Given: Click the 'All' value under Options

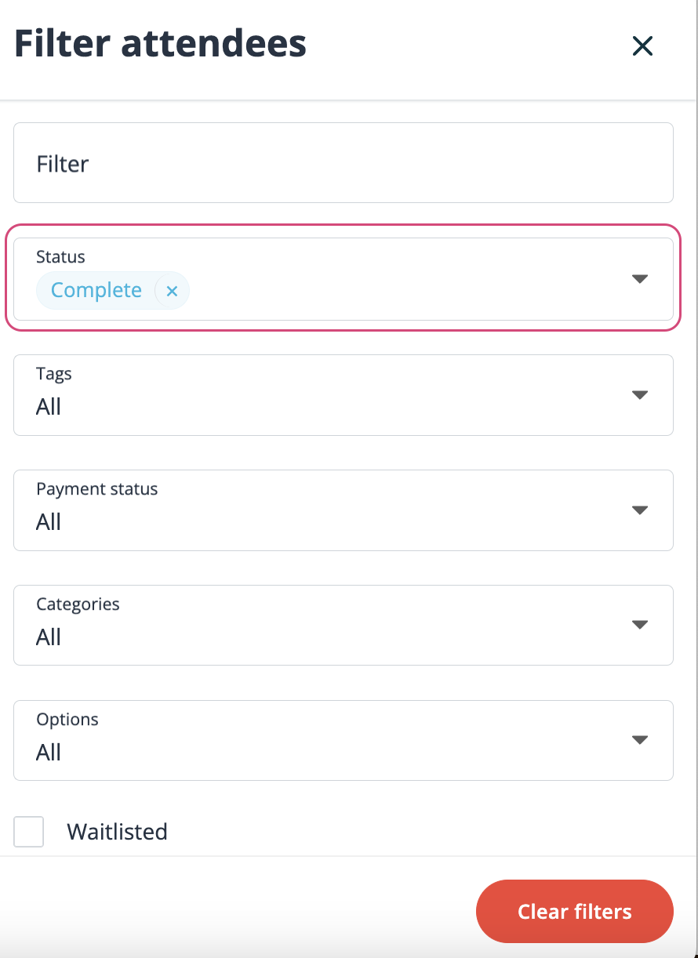Looking at the screenshot, I should point(49,753).
